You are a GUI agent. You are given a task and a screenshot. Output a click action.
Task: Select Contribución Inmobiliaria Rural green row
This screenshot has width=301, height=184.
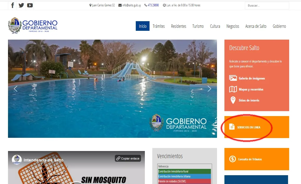click(x=185, y=171)
